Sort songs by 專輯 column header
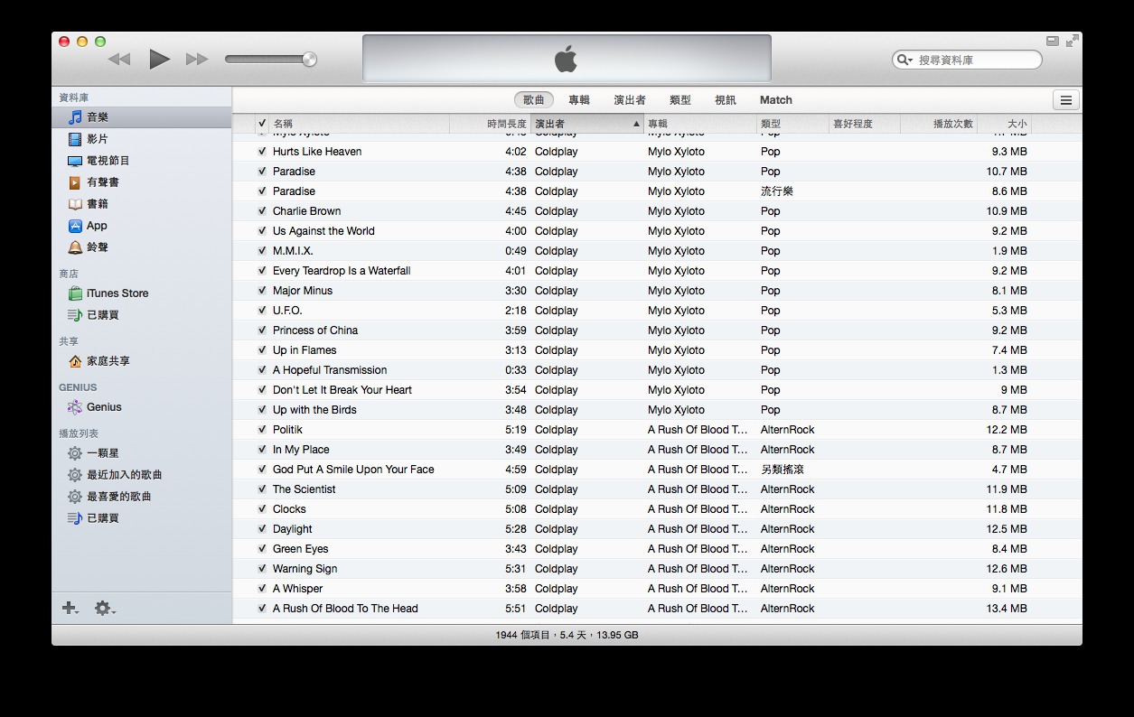1134x717 pixels. [x=700, y=124]
